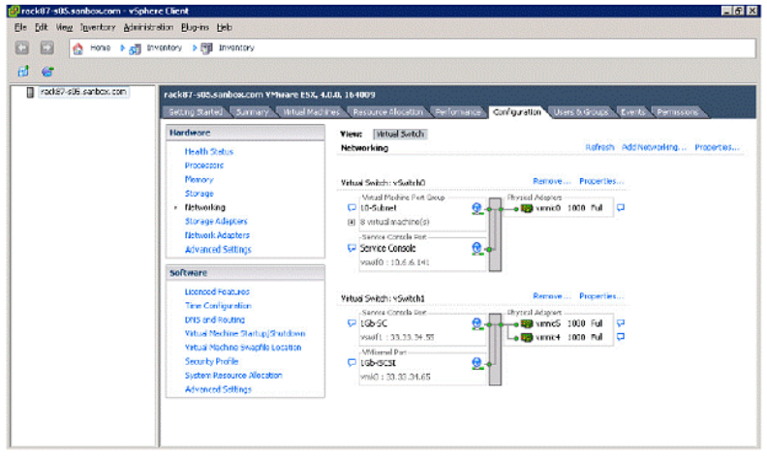Click the globe toolbar icon beside new VM
The height and width of the screenshot is (456, 767).
[x=47, y=72]
